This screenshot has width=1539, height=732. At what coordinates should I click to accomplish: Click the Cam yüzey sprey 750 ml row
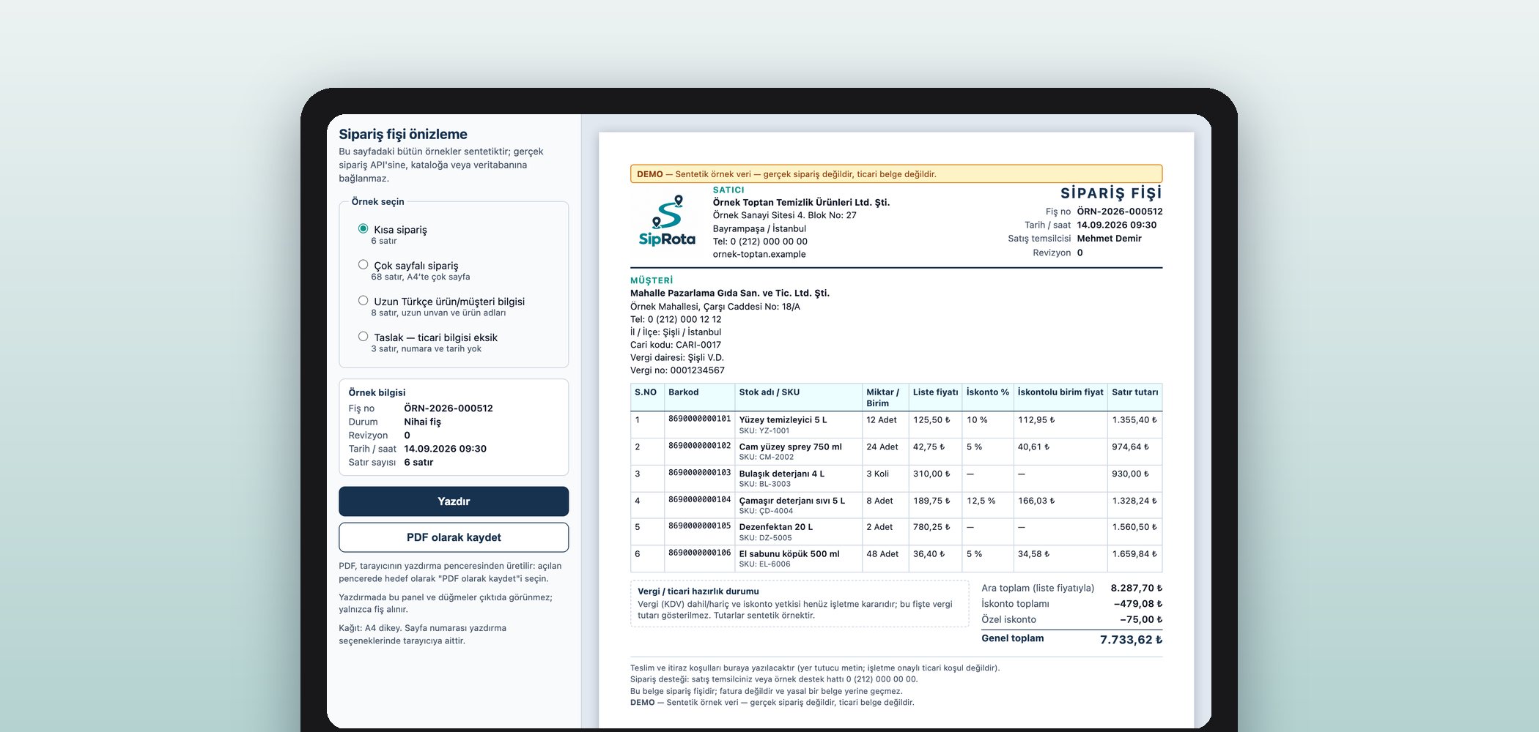point(896,452)
